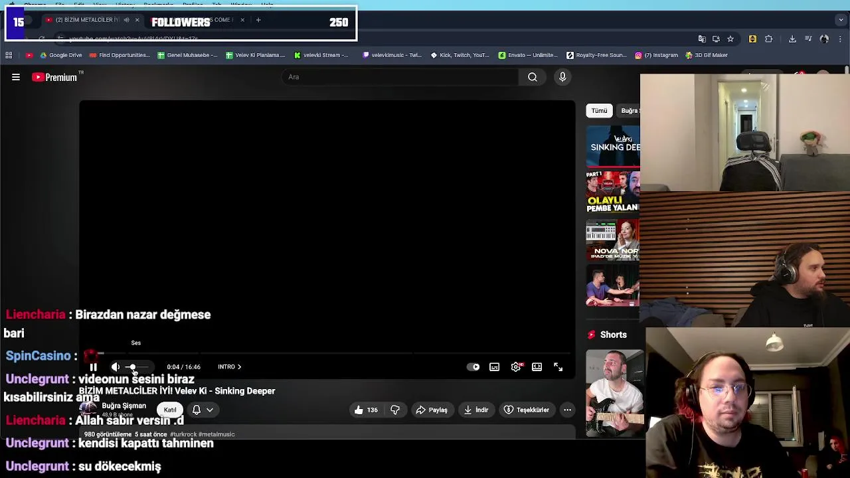
Task: Open the 3D Gif Maker bookmark
Action: pos(707,55)
